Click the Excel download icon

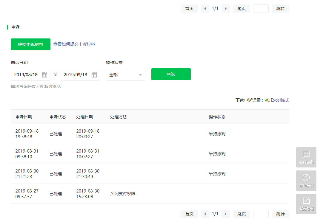click(x=267, y=100)
